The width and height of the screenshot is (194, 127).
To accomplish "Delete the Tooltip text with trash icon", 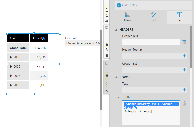I will (x=184, y=104).
